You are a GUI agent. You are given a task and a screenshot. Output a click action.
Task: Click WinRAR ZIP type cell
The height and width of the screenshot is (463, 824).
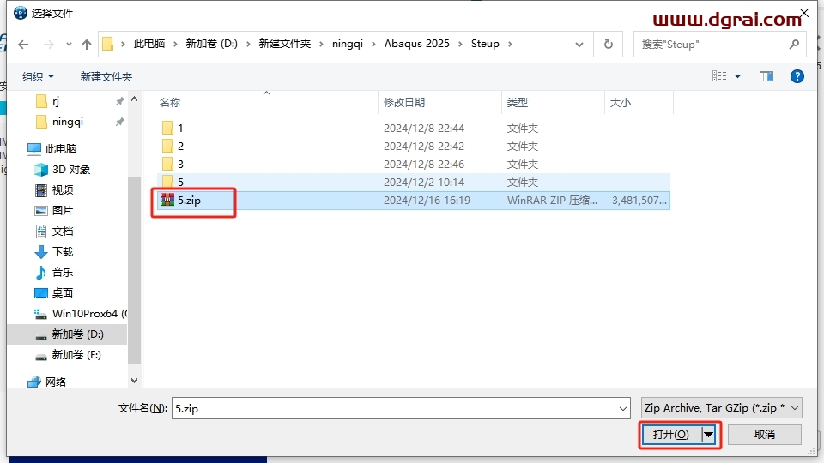(552, 201)
